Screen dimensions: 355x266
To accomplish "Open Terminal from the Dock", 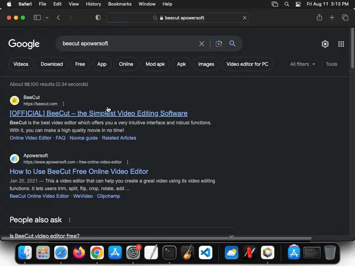I will coord(169,252).
